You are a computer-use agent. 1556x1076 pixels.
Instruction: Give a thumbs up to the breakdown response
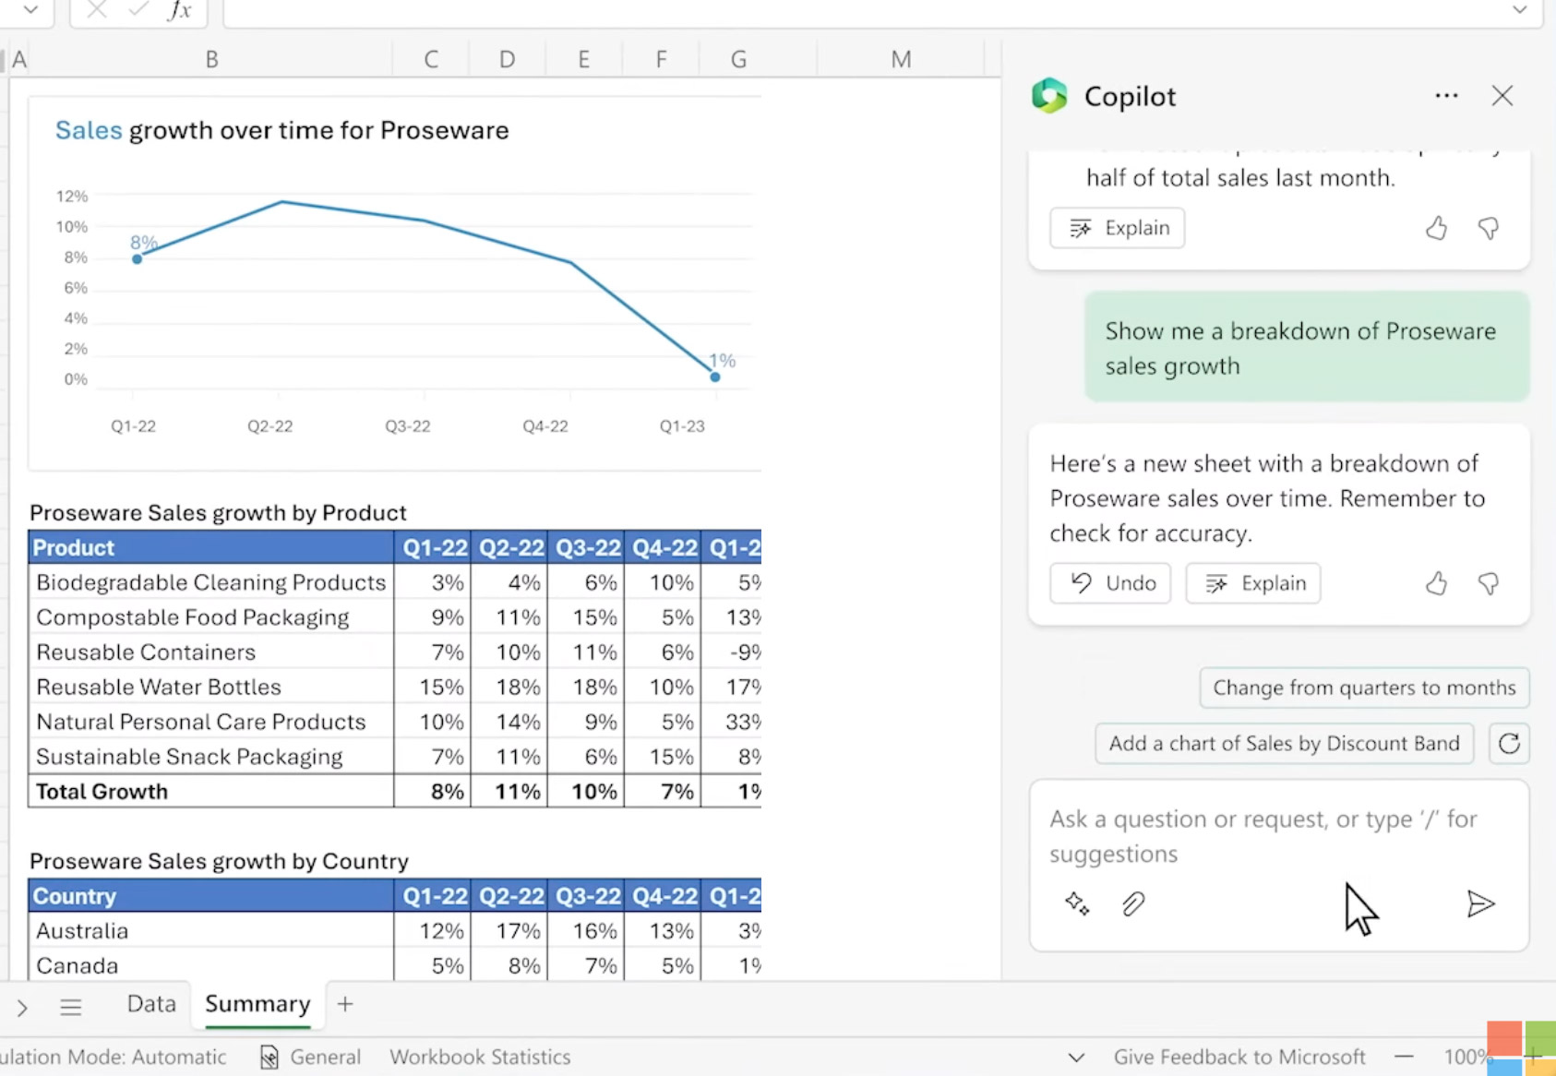click(1436, 583)
